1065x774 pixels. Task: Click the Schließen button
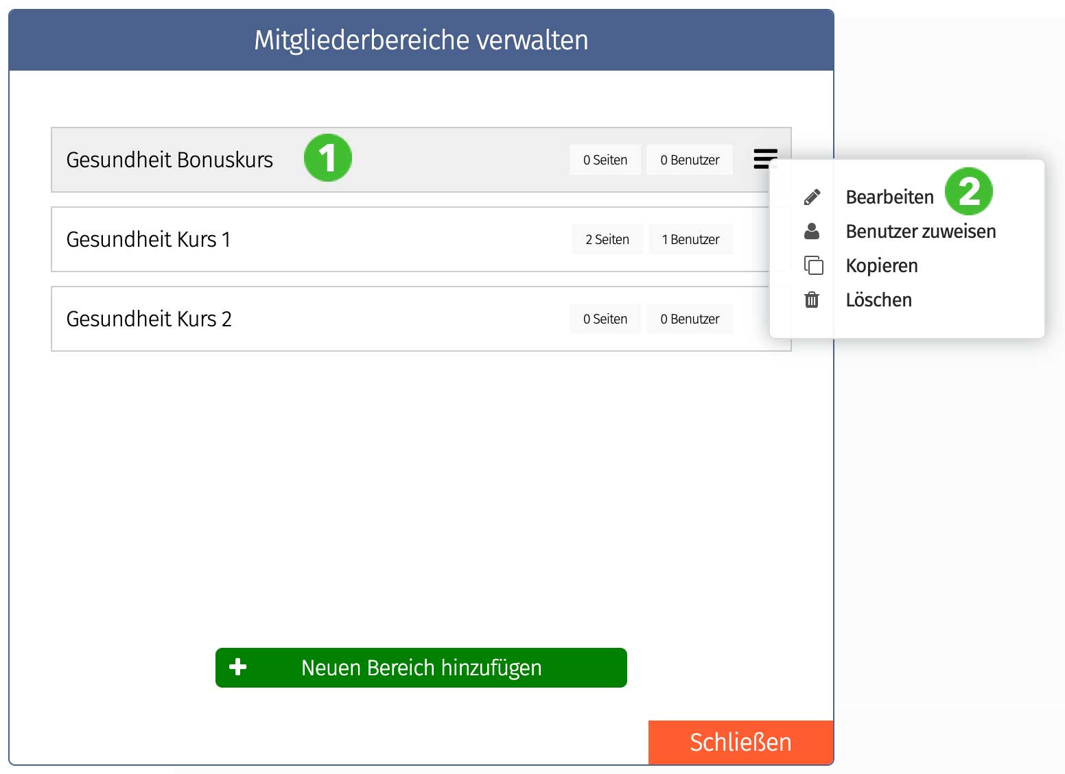pos(740,742)
